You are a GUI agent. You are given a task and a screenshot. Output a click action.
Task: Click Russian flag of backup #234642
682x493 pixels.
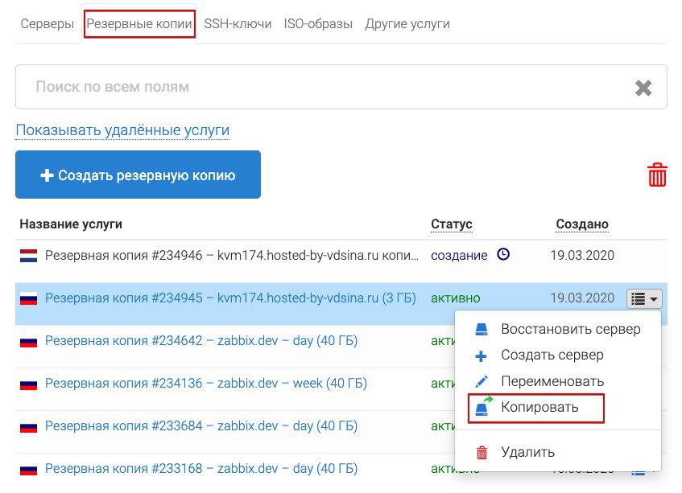click(28, 342)
